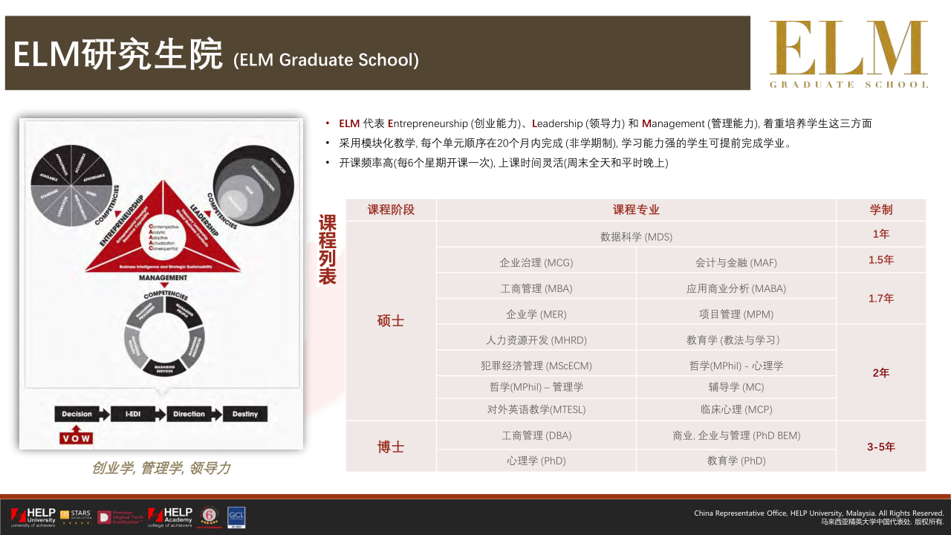The width and height of the screenshot is (951, 535).
Task: Click the HELP University logo in footer
Action: (33, 516)
